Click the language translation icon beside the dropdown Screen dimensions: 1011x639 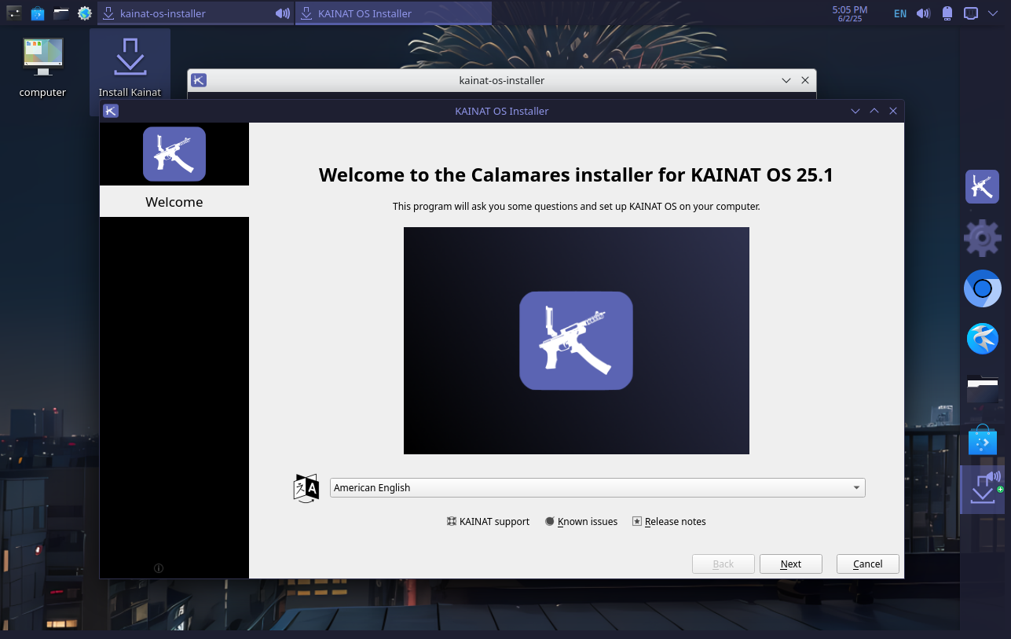pos(306,487)
